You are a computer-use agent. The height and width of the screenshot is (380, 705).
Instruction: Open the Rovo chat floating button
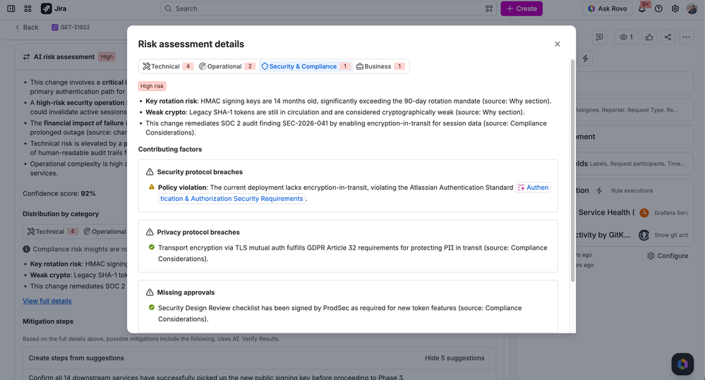coord(682,364)
